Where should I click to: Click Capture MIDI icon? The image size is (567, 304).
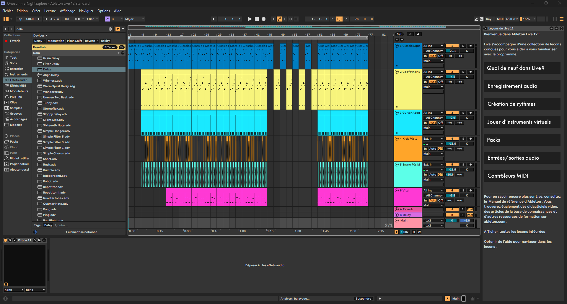(290, 19)
